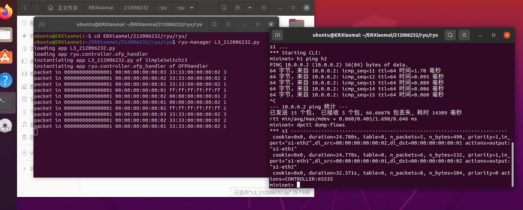Open search in the Files window
The width and height of the screenshot is (523, 210).
[224, 7]
